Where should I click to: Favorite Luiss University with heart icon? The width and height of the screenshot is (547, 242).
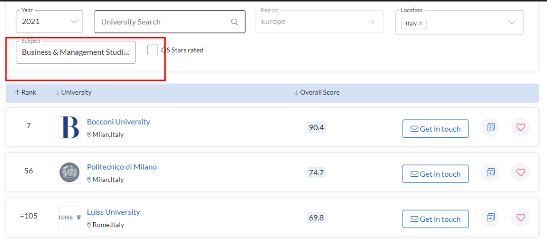521,218
